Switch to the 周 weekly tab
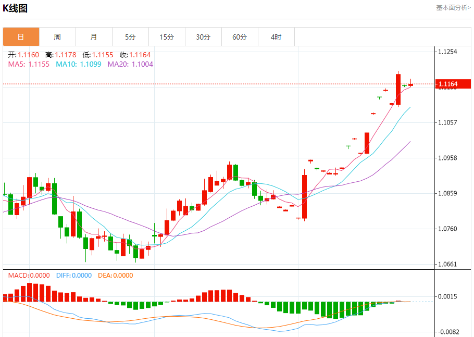 click(57, 37)
